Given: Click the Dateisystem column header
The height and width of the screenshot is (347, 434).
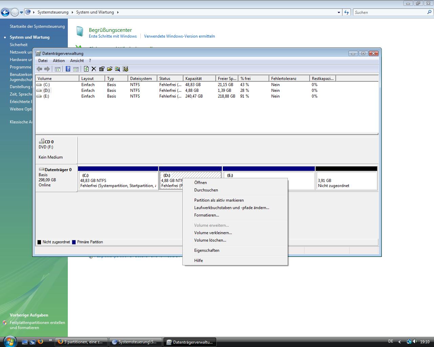Looking at the screenshot, I should point(143,78).
